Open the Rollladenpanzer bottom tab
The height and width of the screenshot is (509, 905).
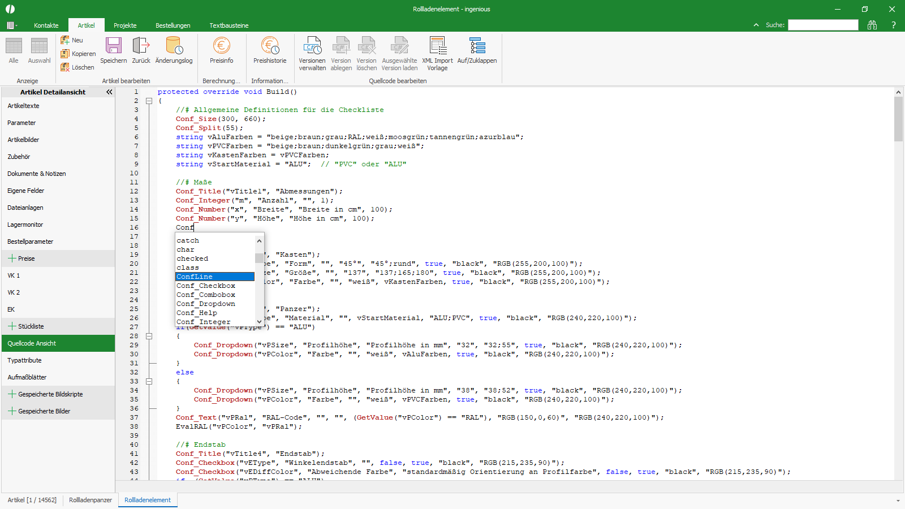click(90, 500)
